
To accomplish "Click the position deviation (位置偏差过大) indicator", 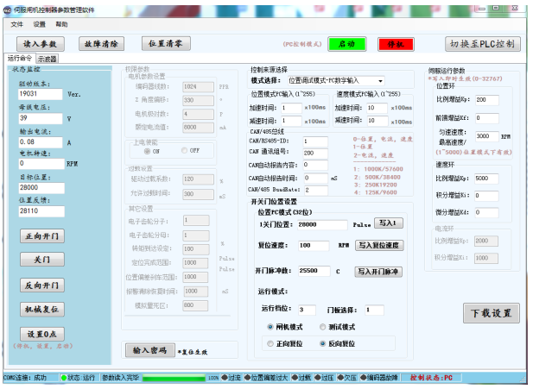I will 267,378.
